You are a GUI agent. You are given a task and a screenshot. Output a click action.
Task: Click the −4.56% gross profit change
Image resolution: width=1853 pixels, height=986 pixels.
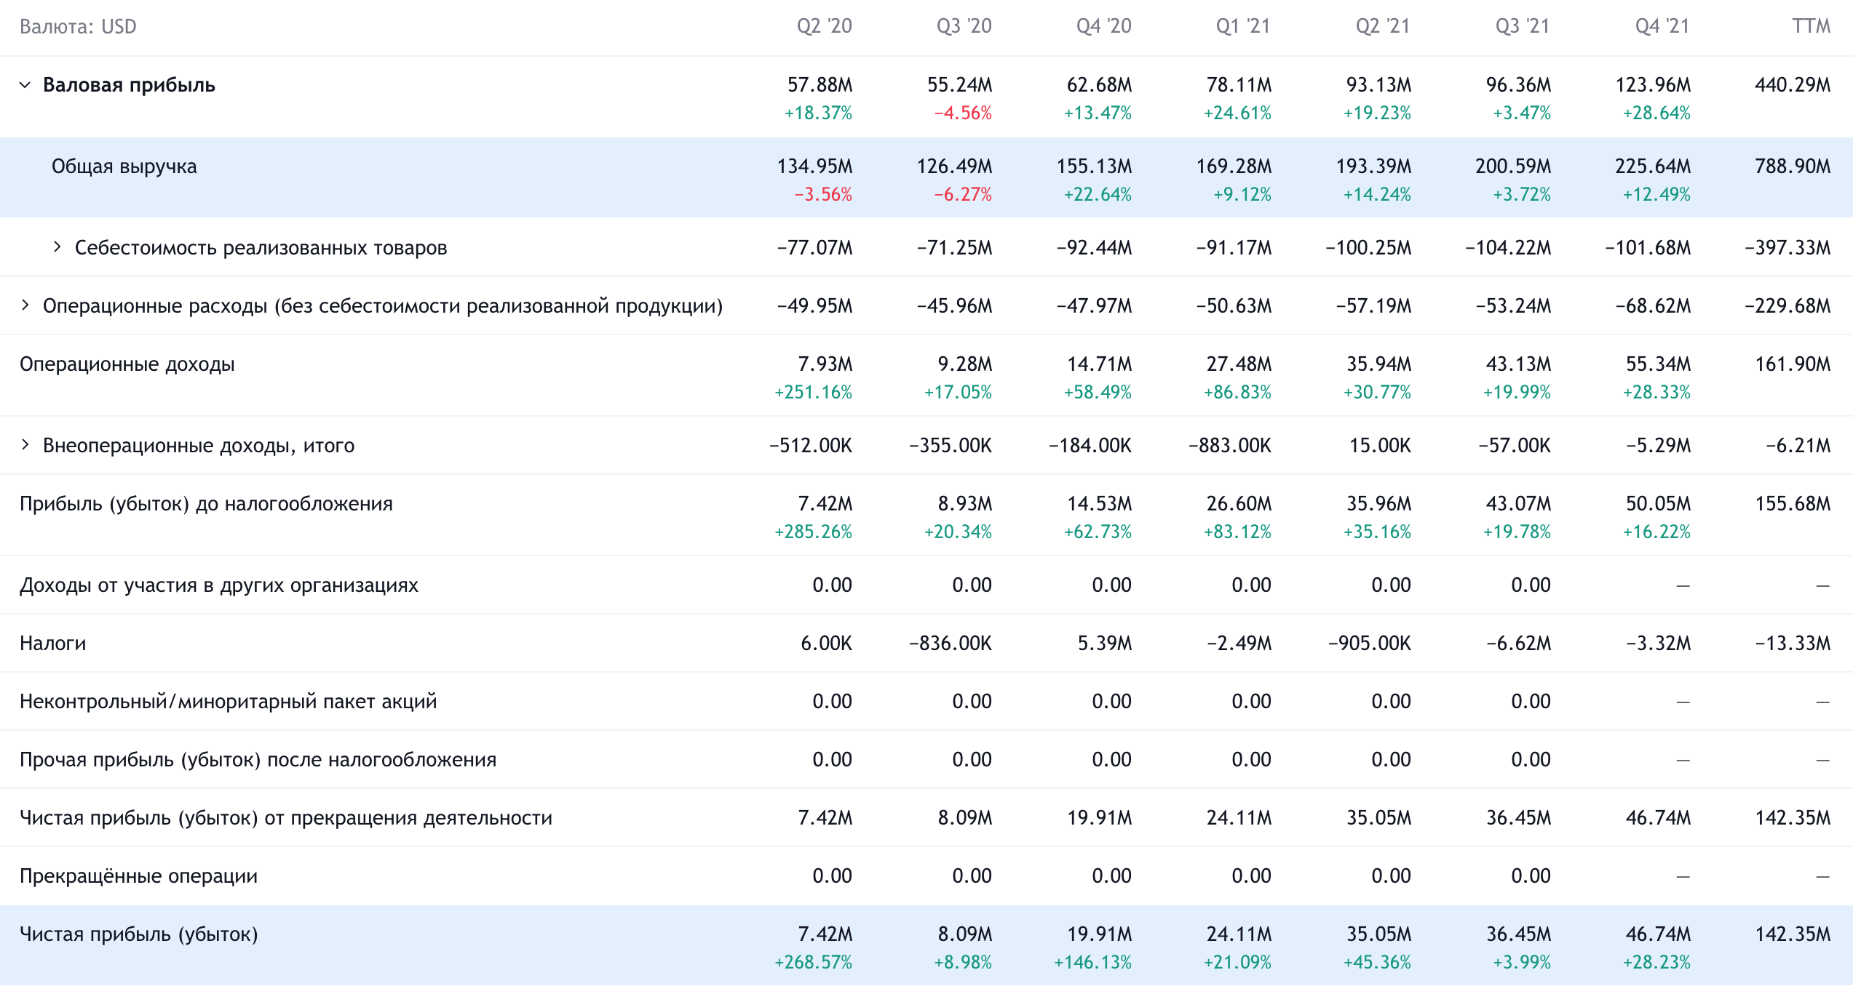(x=963, y=113)
